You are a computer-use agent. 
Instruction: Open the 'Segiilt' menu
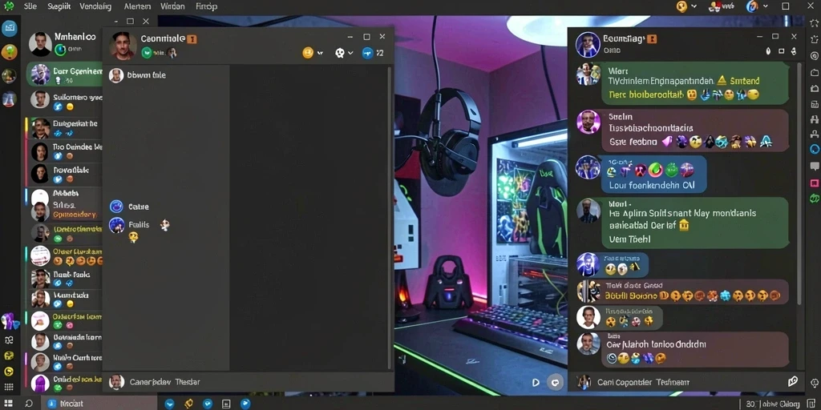click(x=59, y=6)
